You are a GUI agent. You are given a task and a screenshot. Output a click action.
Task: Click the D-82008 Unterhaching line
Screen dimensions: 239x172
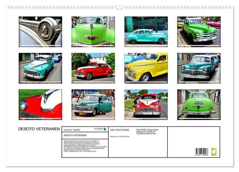click(146, 133)
